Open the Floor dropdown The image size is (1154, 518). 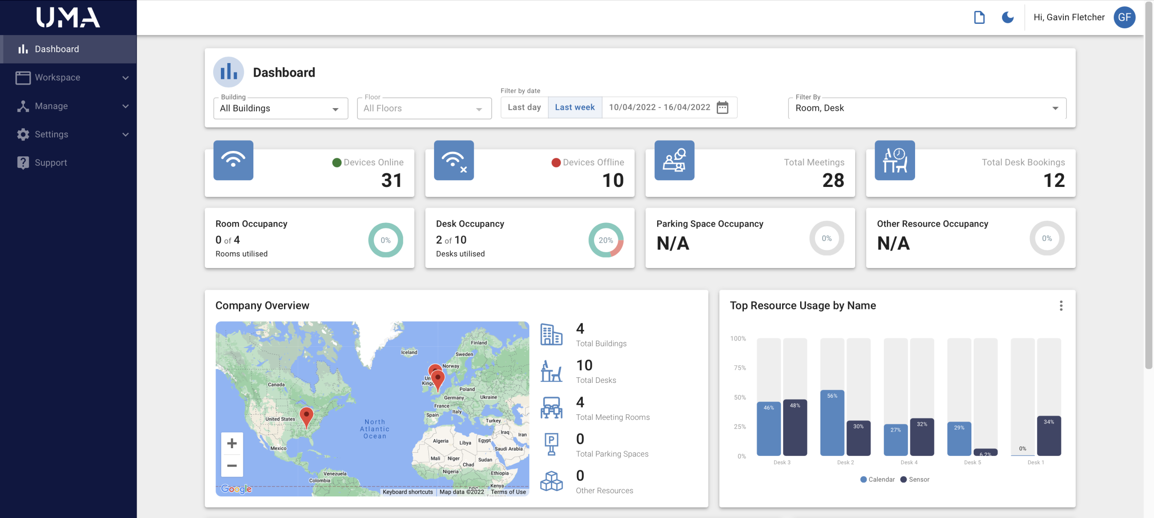[424, 109]
